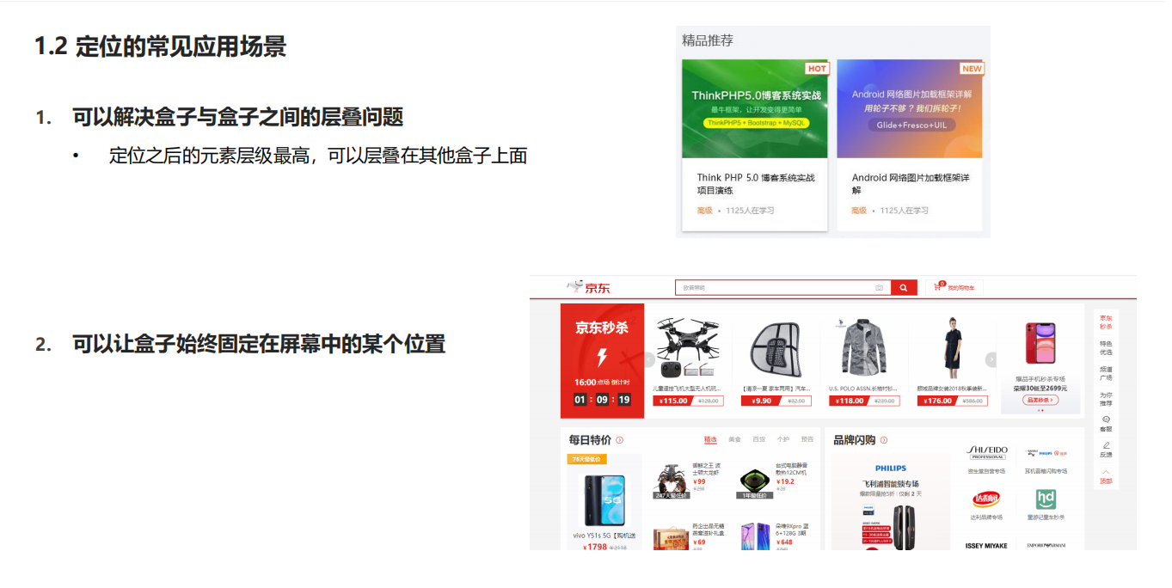The image size is (1172, 588).
Task: Click the ¥19.2 price of 台式电脑静音散热 fan
Action: click(x=785, y=481)
